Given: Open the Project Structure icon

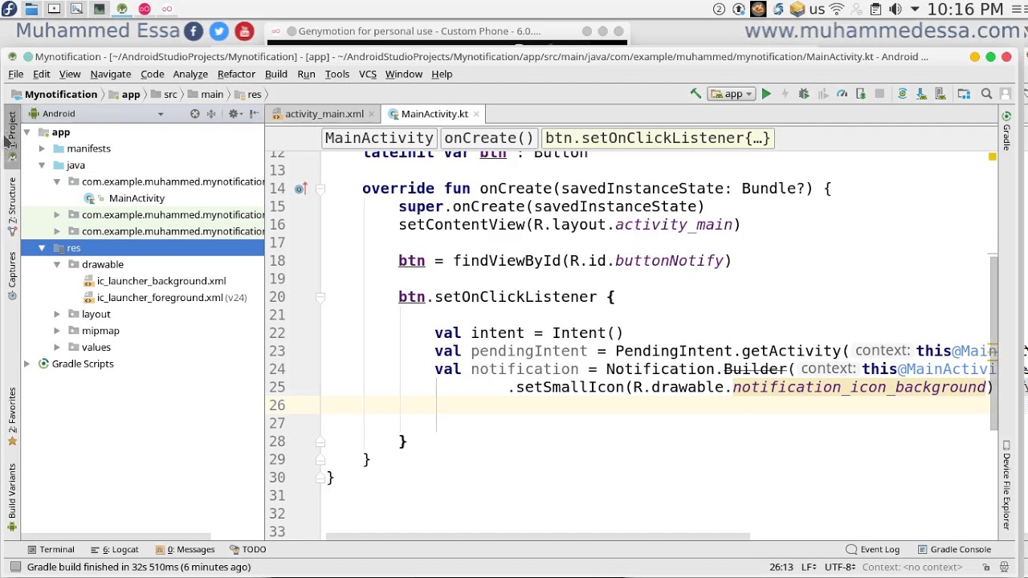Looking at the screenshot, I should click(x=964, y=94).
